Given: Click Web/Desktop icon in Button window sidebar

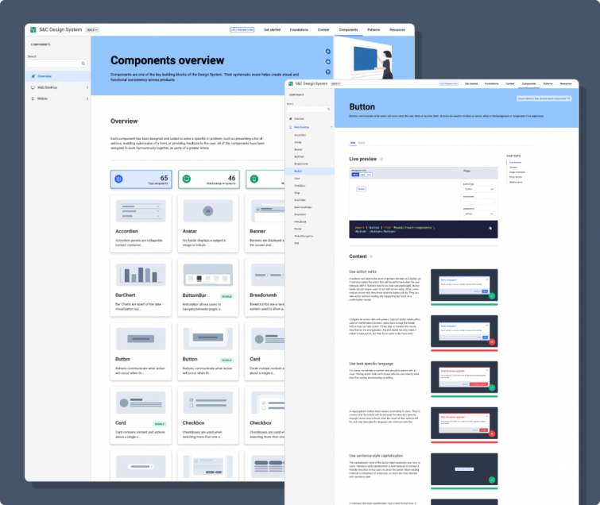Looking at the screenshot, I should tap(290, 127).
